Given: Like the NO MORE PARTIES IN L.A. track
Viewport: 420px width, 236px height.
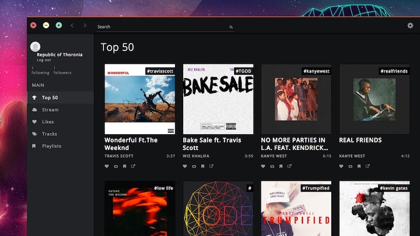Looking at the screenshot, I should click(263, 166).
